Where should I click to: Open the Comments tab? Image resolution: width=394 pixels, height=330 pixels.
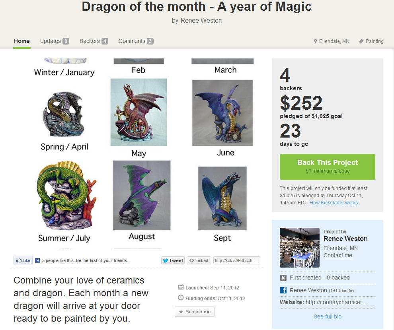point(136,41)
